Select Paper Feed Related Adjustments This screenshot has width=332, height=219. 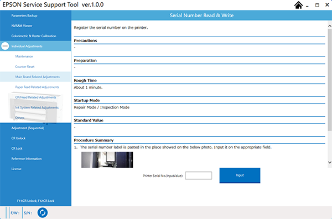click(37, 87)
